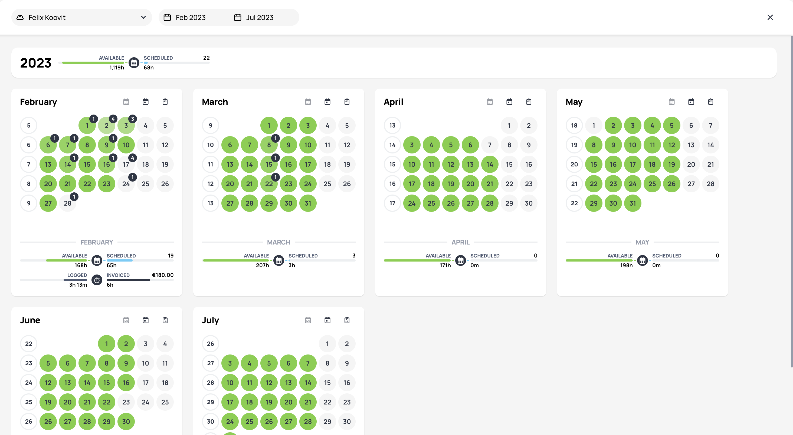Image resolution: width=793 pixels, height=435 pixels.
Task: Open the clipboard task list icon for April
Action: 529,101
